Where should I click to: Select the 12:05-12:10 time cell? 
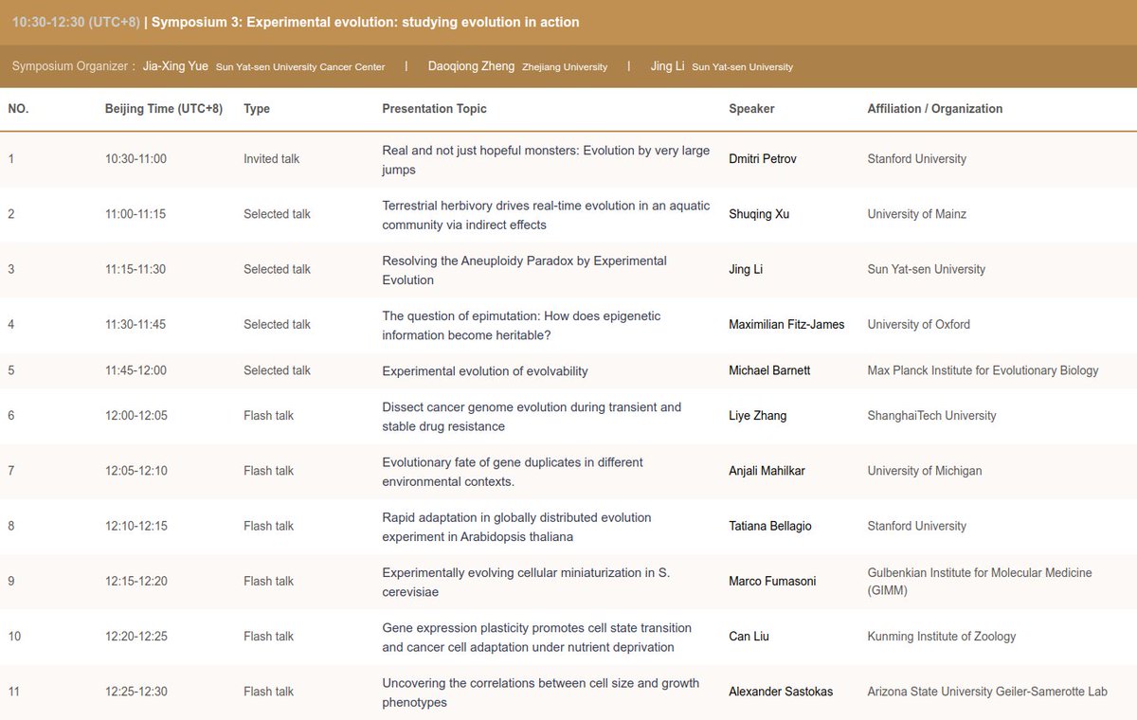pyautogui.click(x=135, y=471)
